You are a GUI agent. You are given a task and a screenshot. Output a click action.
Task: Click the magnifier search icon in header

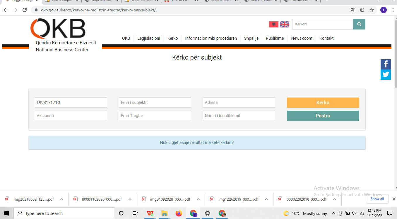tap(359, 24)
